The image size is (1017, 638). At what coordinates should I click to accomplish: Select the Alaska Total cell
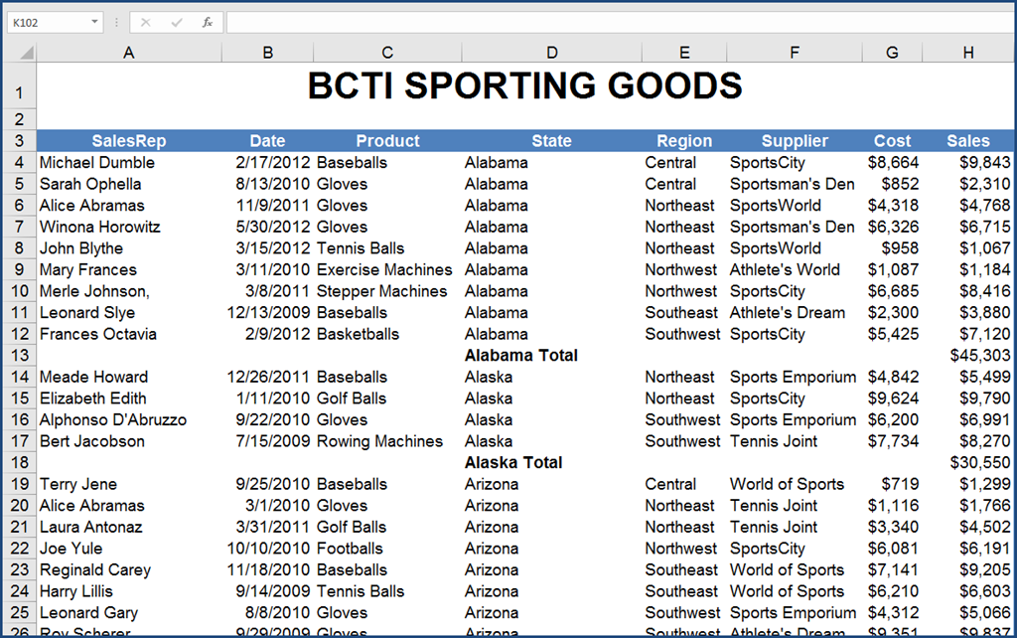pyautogui.click(x=513, y=463)
